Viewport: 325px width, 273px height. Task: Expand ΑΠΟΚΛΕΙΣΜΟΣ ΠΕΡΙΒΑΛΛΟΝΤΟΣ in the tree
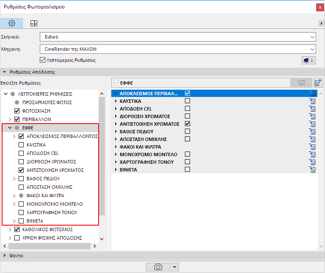[x=14, y=136]
